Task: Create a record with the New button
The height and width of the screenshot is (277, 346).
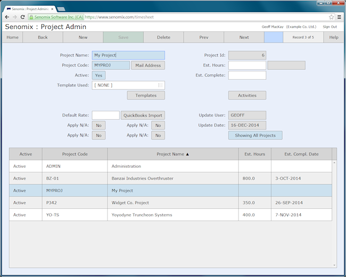Action: click(x=83, y=37)
